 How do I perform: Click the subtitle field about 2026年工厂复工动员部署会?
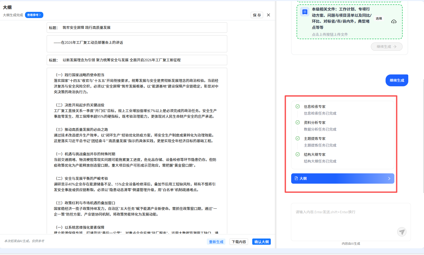click(137, 44)
